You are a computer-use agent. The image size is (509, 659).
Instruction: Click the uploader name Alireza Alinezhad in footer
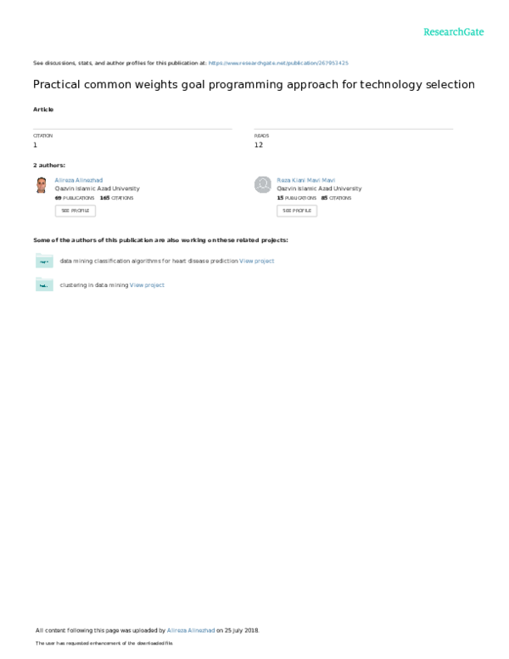190,630
